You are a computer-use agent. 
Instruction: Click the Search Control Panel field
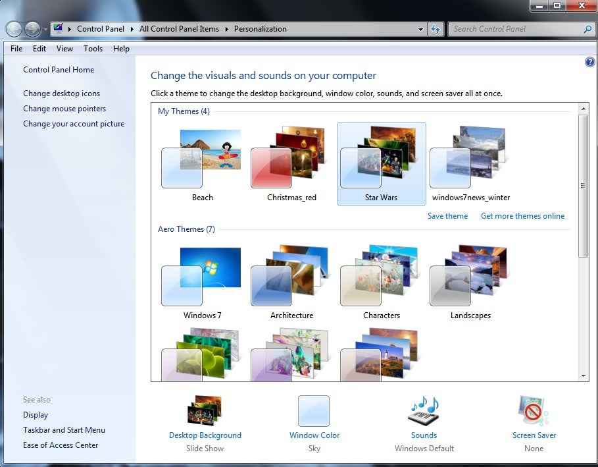517,29
